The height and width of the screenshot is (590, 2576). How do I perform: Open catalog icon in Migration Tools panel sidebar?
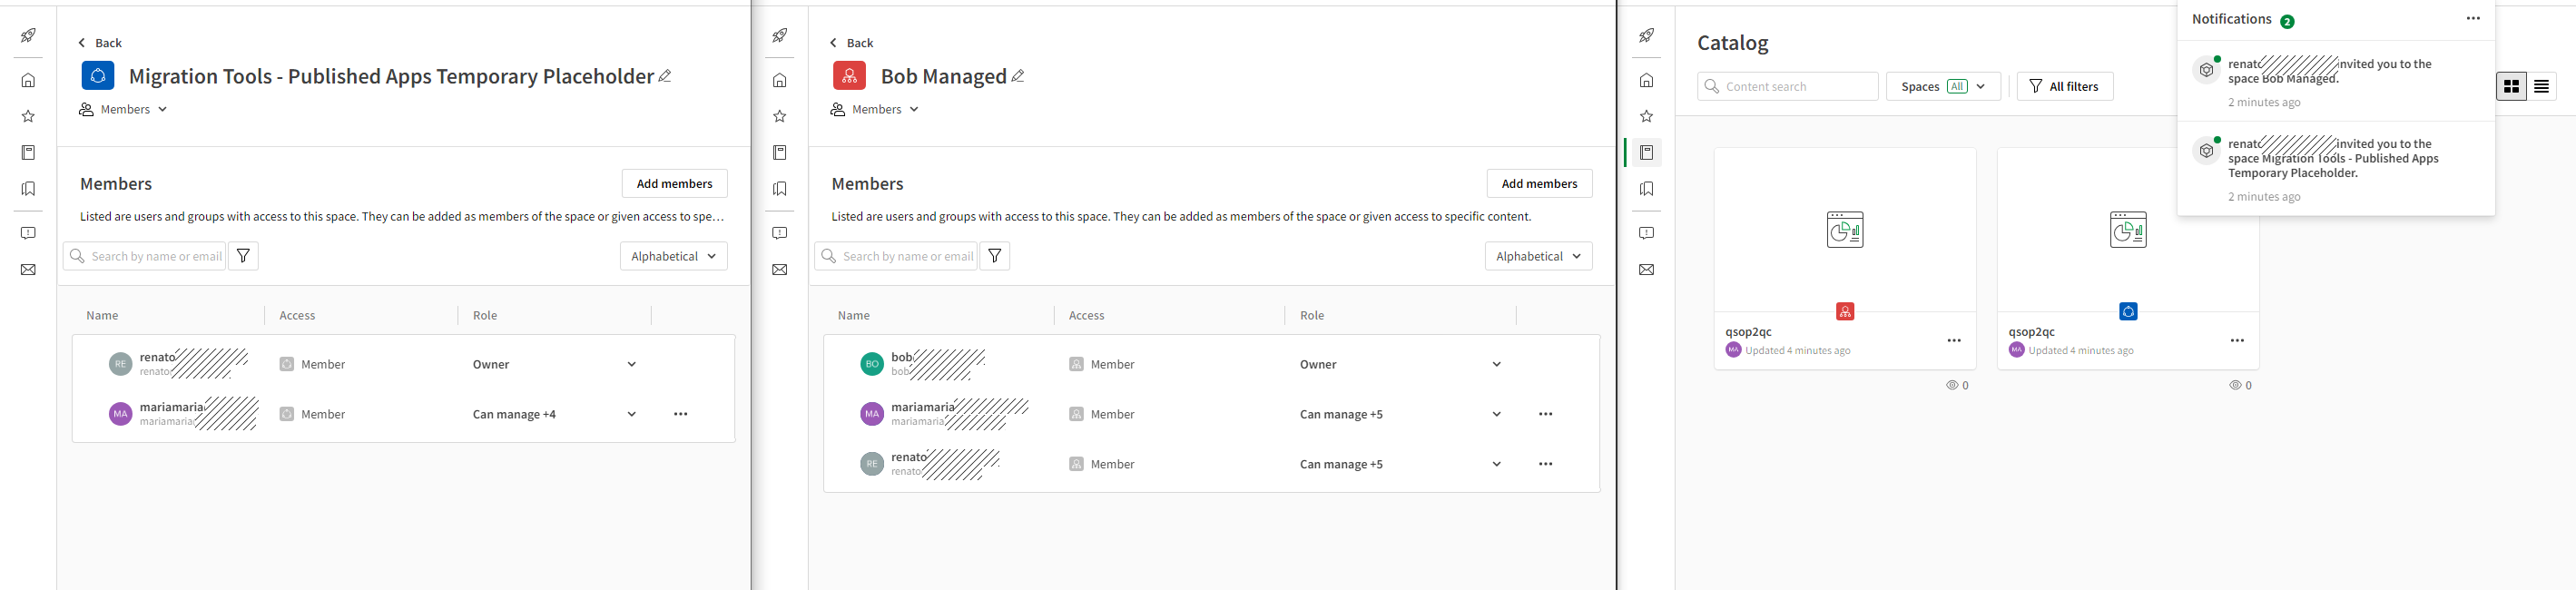point(28,152)
